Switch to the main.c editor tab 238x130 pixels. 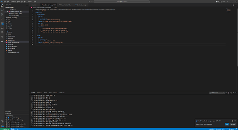(x=34, y=5)
